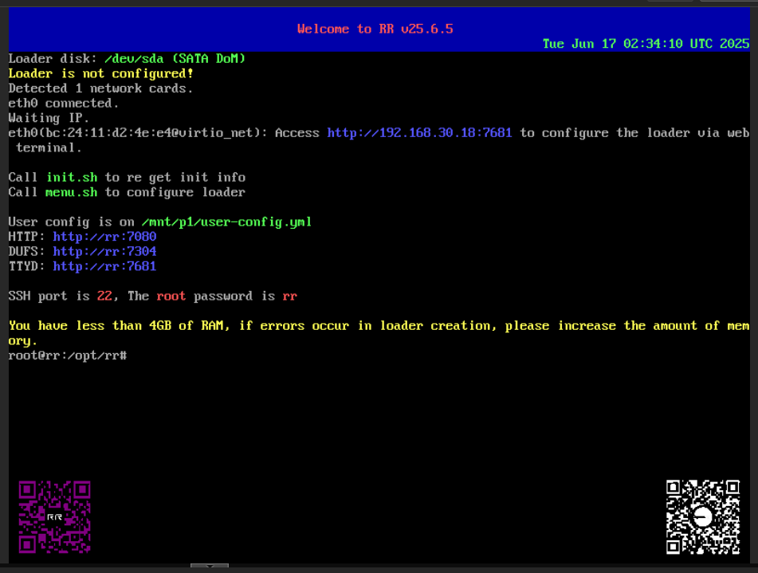
Task: Click the green menu.sh command text
Action: click(x=72, y=192)
